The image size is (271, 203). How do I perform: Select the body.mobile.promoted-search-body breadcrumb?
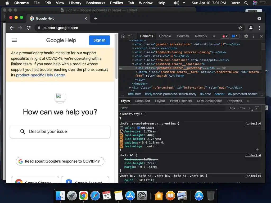(x=170, y=94)
